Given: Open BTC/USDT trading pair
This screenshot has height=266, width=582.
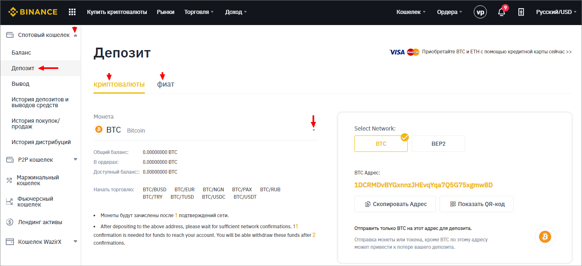Looking at the screenshot, I should pos(245,197).
